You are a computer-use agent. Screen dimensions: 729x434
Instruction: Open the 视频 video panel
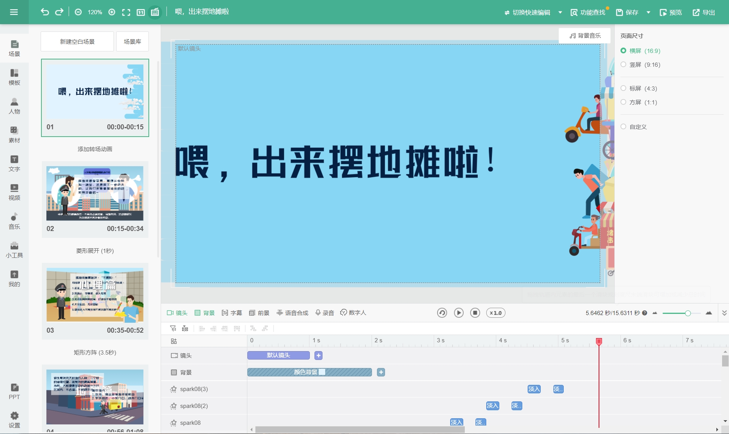click(x=14, y=192)
